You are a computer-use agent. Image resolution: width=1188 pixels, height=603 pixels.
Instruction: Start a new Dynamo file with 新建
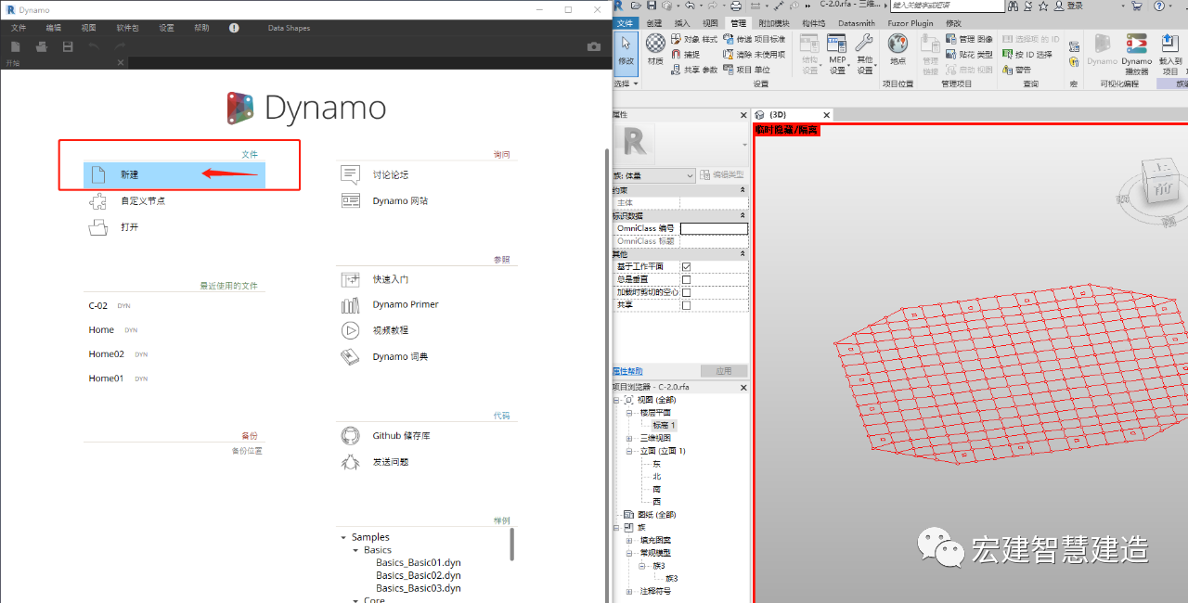(174, 174)
